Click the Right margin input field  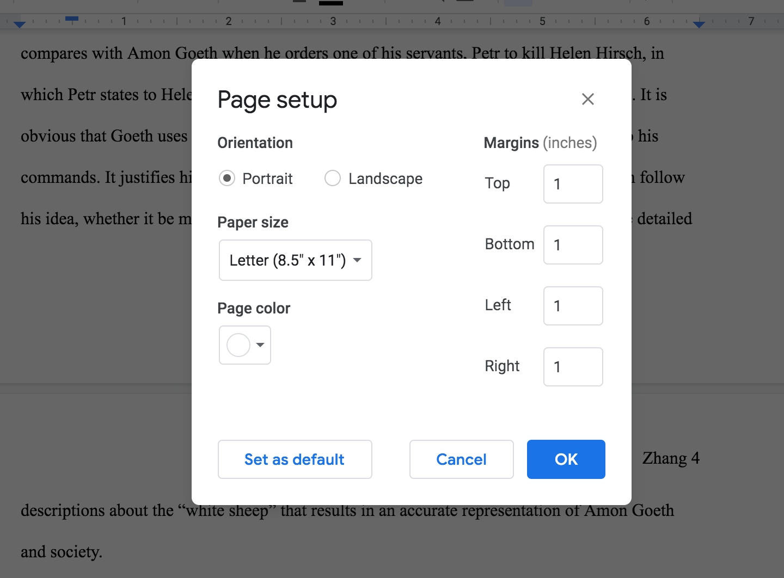[573, 367]
